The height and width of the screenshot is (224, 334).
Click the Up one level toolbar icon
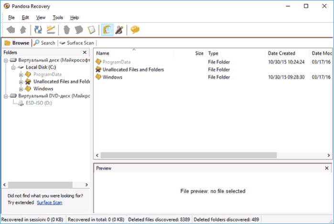point(23,30)
